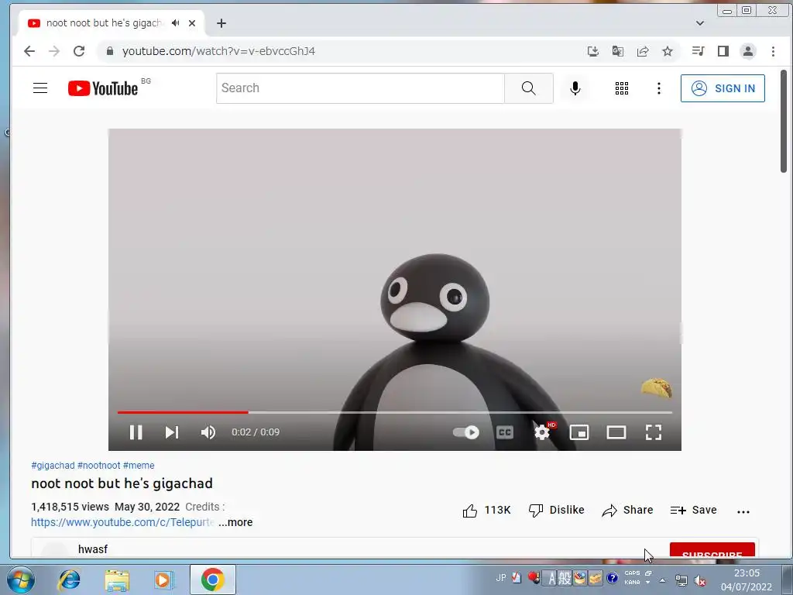This screenshot has height=595, width=793.
Task: Open Windows Media Player in taskbar
Action: point(164,580)
